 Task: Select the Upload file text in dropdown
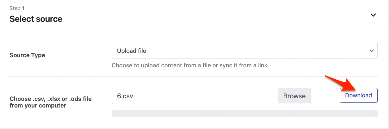tap(132, 51)
